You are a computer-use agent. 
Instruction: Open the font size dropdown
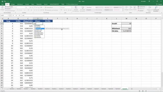point(29,7)
